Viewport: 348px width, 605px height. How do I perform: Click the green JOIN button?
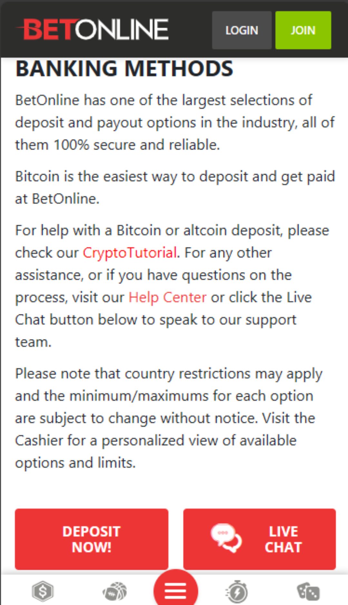(x=303, y=30)
